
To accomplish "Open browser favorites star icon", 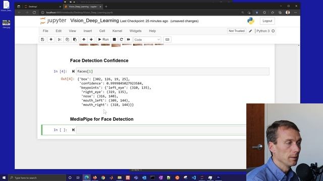I will point(273,13).
